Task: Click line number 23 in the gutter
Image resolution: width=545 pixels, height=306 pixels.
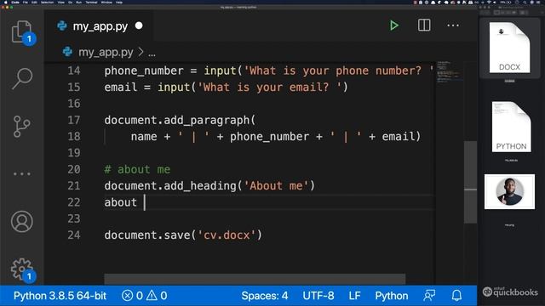Action: pos(74,218)
